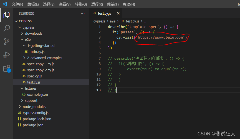The image size is (240, 139).
Task: Open todo.cy.js in the file tree
Action: [x=51, y=52]
